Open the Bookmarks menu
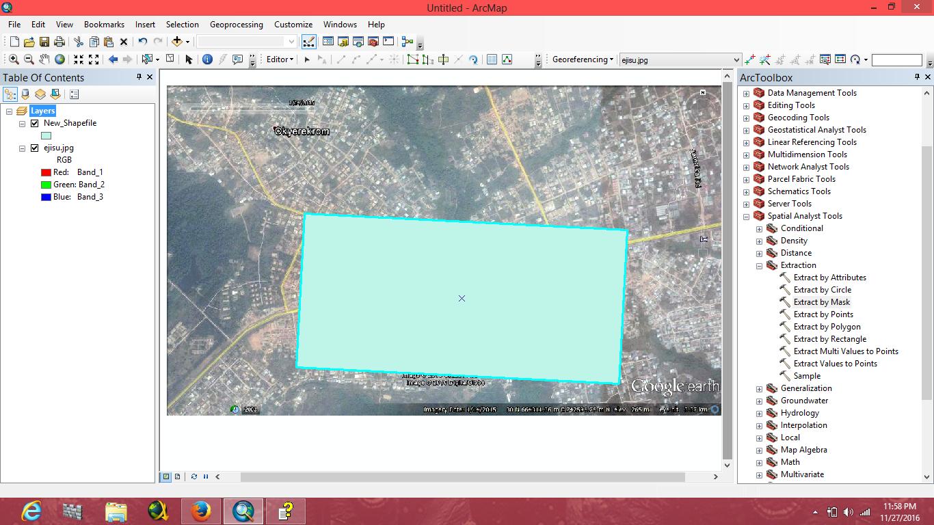 [104, 24]
